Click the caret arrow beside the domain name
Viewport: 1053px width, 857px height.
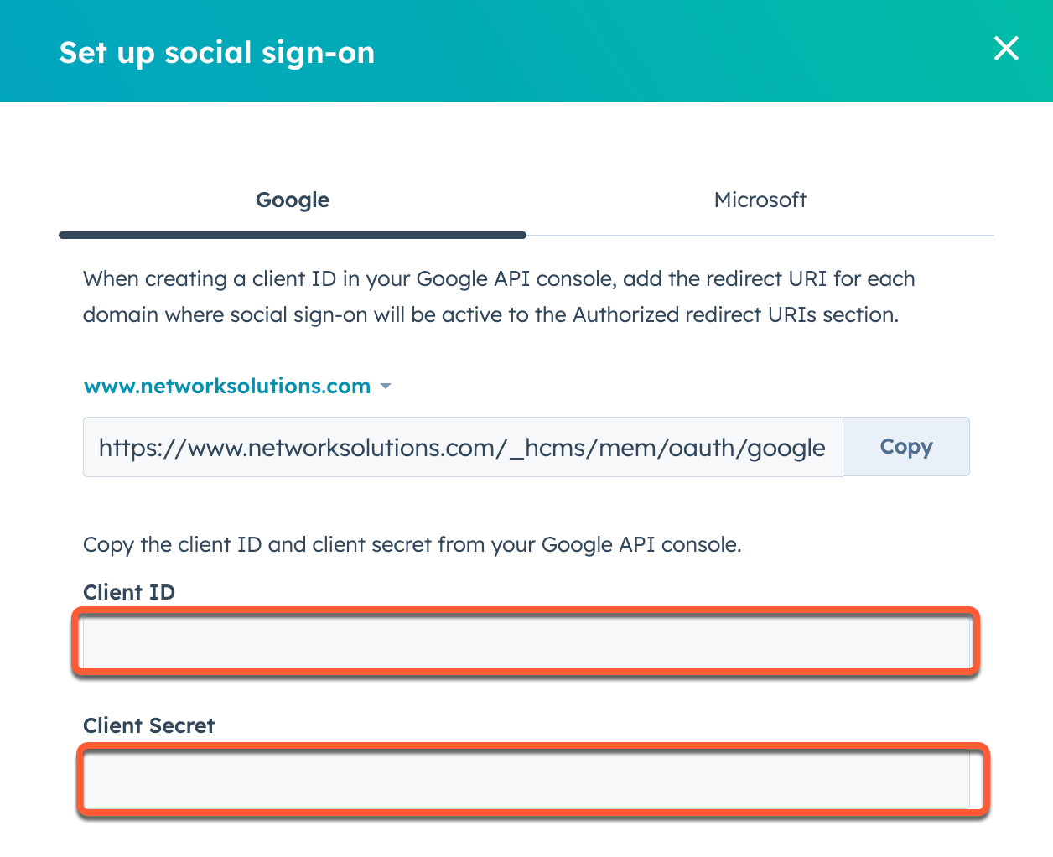[386, 387]
